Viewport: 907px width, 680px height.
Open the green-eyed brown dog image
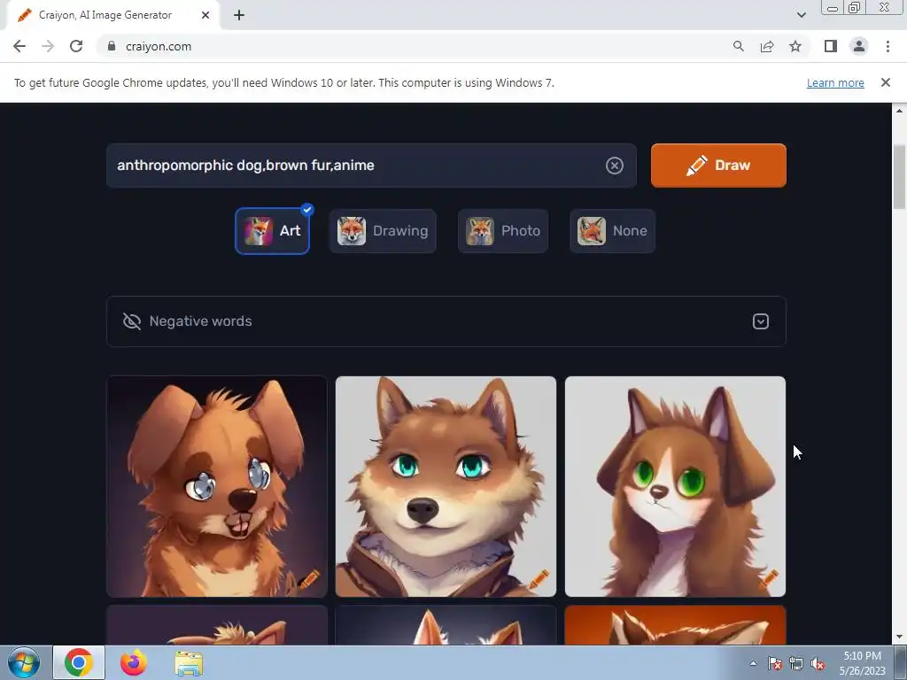[x=675, y=486]
